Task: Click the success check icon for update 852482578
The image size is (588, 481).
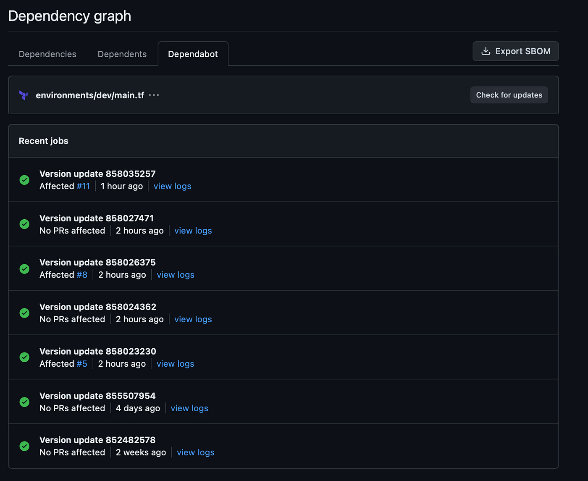Action: (x=25, y=446)
